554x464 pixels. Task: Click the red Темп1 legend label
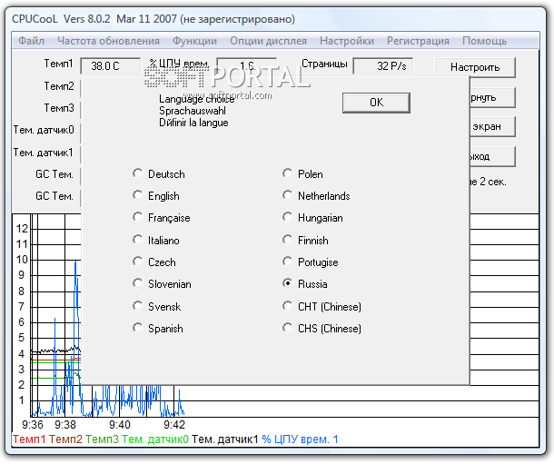click(29, 439)
